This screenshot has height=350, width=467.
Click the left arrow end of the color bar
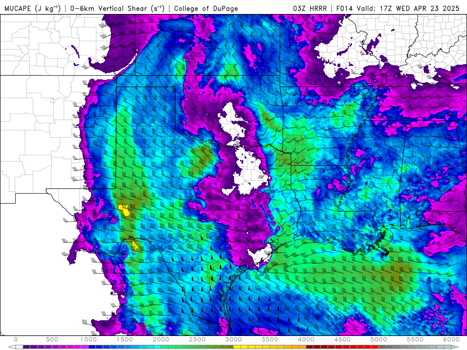pyautogui.click(x=11, y=347)
